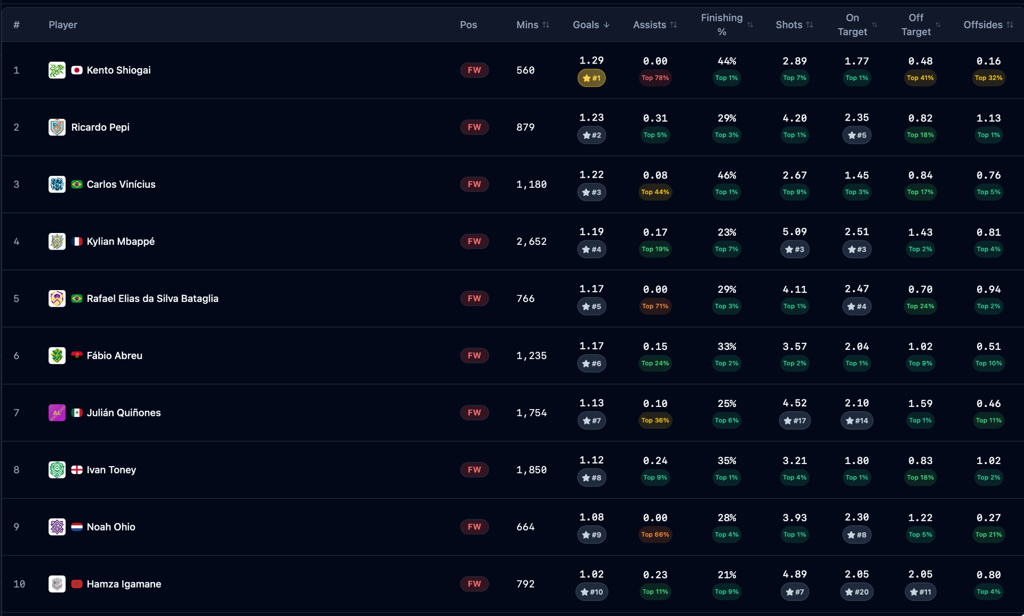Click Julián Quiñones's Mexico flag icon

coord(77,412)
